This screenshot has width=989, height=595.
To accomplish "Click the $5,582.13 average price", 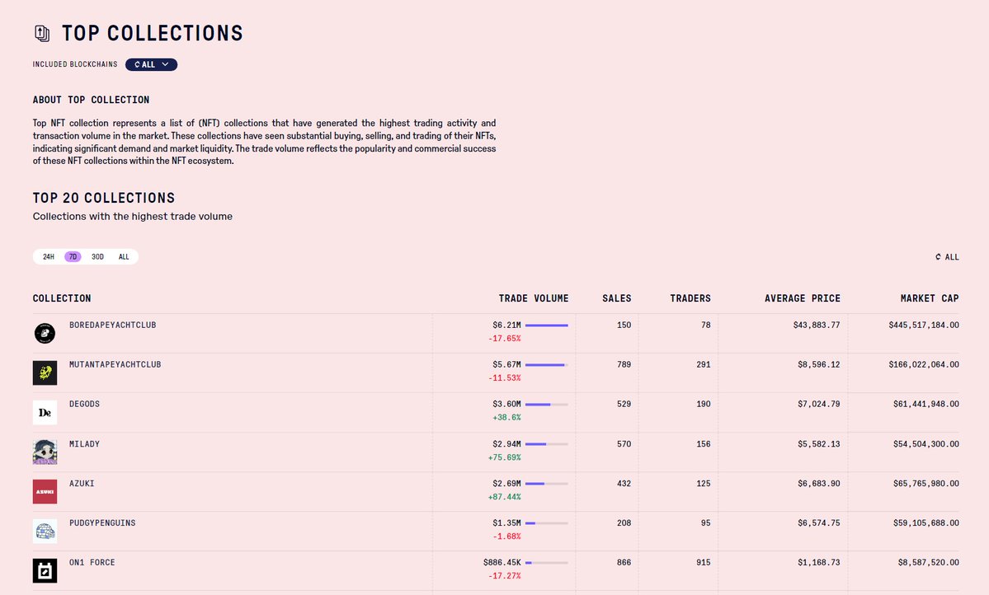I will pyautogui.click(x=819, y=443).
